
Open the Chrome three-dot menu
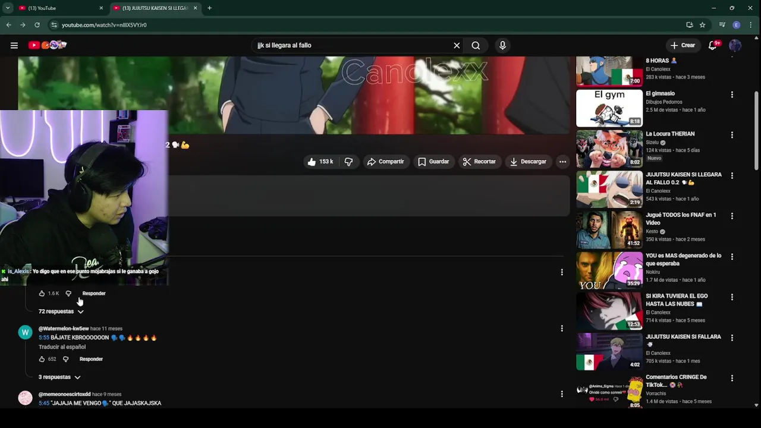(751, 25)
